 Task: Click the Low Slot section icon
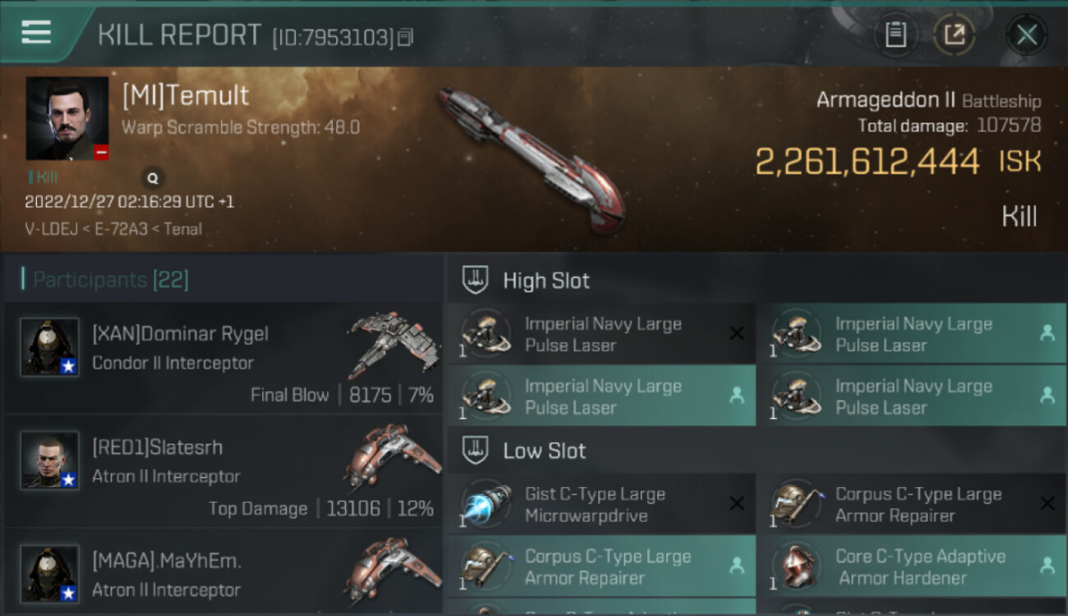(476, 450)
